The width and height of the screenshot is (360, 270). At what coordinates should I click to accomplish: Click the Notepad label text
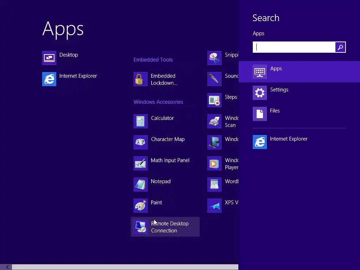[161, 181]
